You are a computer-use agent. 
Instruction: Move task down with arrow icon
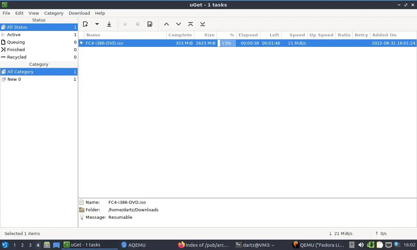click(179, 24)
